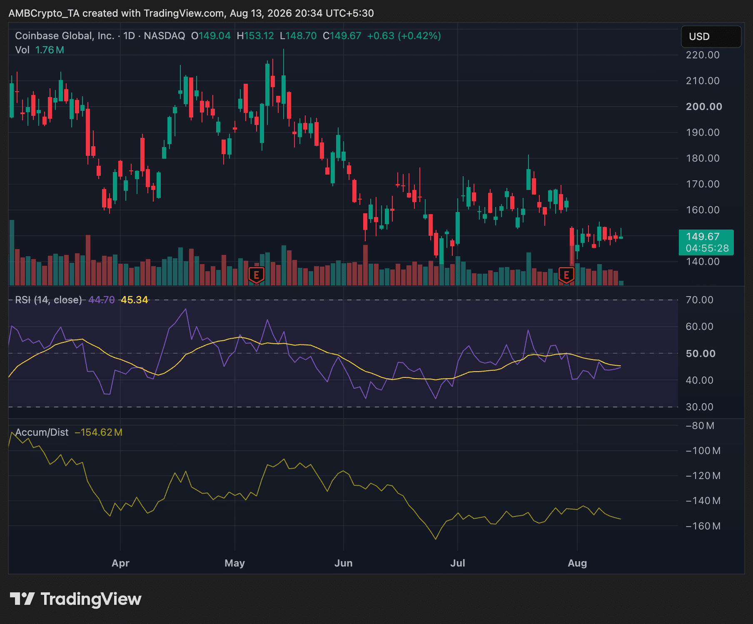Click the open value O149.04
Screen dimensions: 753x624
[x=211, y=36]
